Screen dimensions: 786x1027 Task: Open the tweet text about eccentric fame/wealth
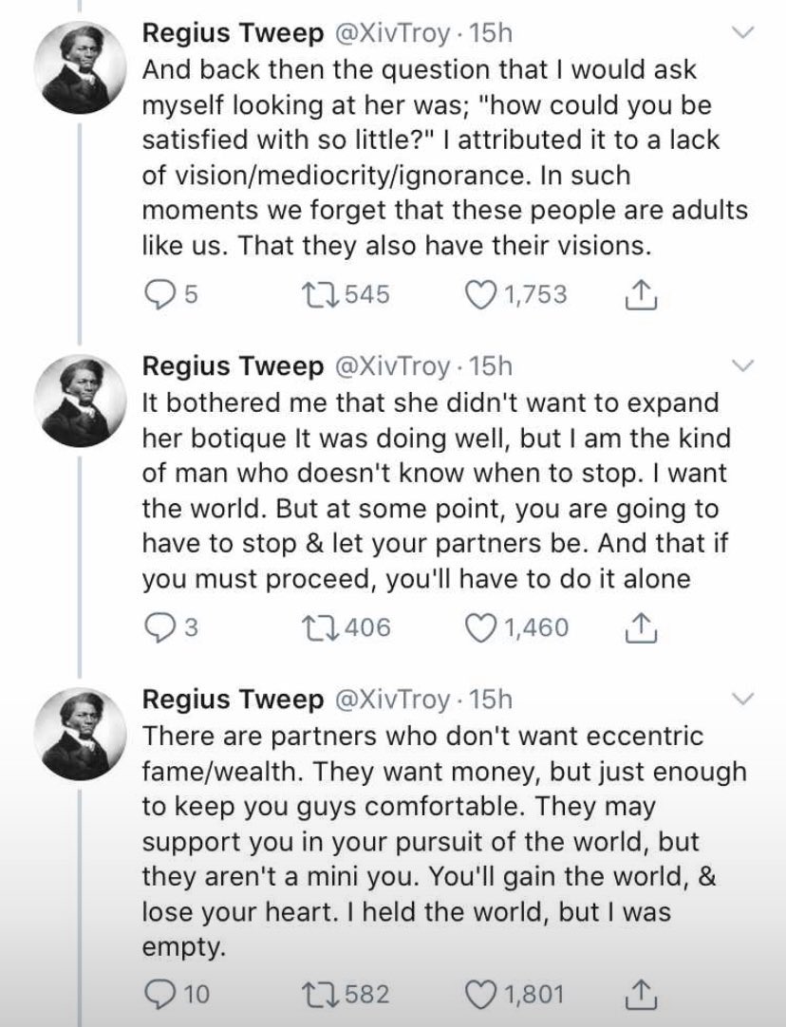(x=437, y=834)
